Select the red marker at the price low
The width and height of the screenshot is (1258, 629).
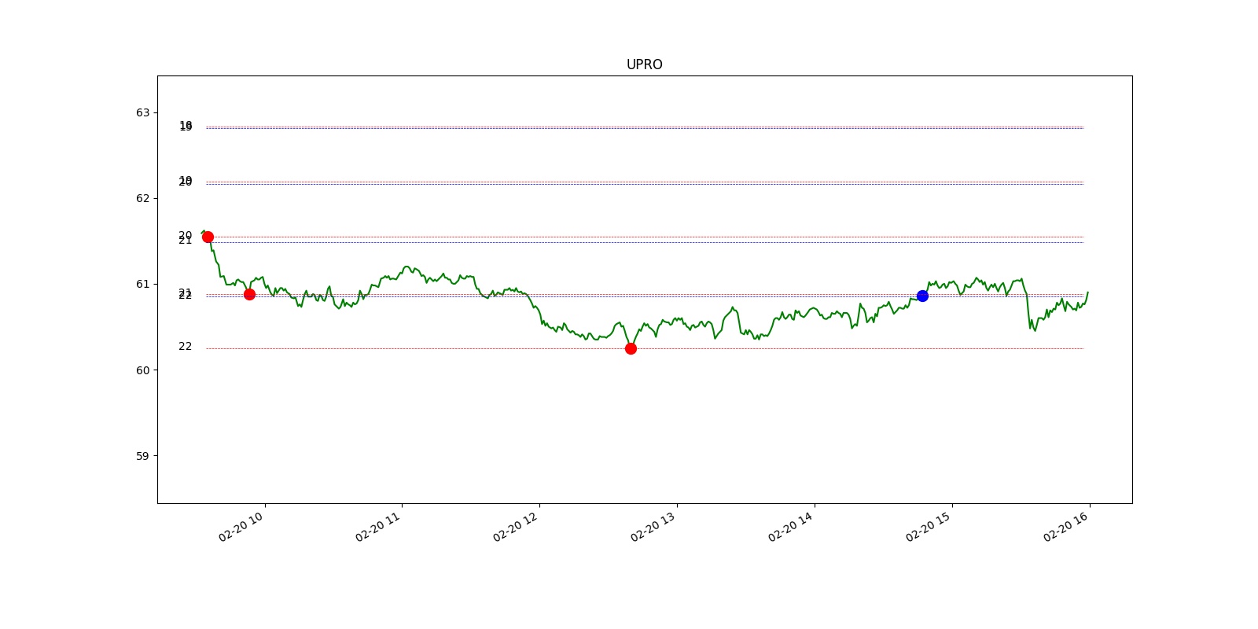[631, 348]
